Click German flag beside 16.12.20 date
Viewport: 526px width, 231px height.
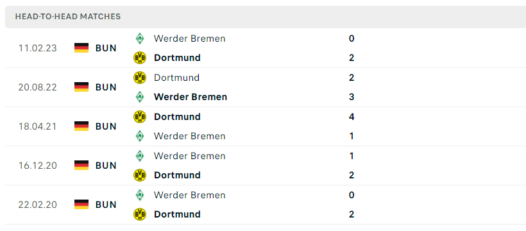(x=81, y=166)
